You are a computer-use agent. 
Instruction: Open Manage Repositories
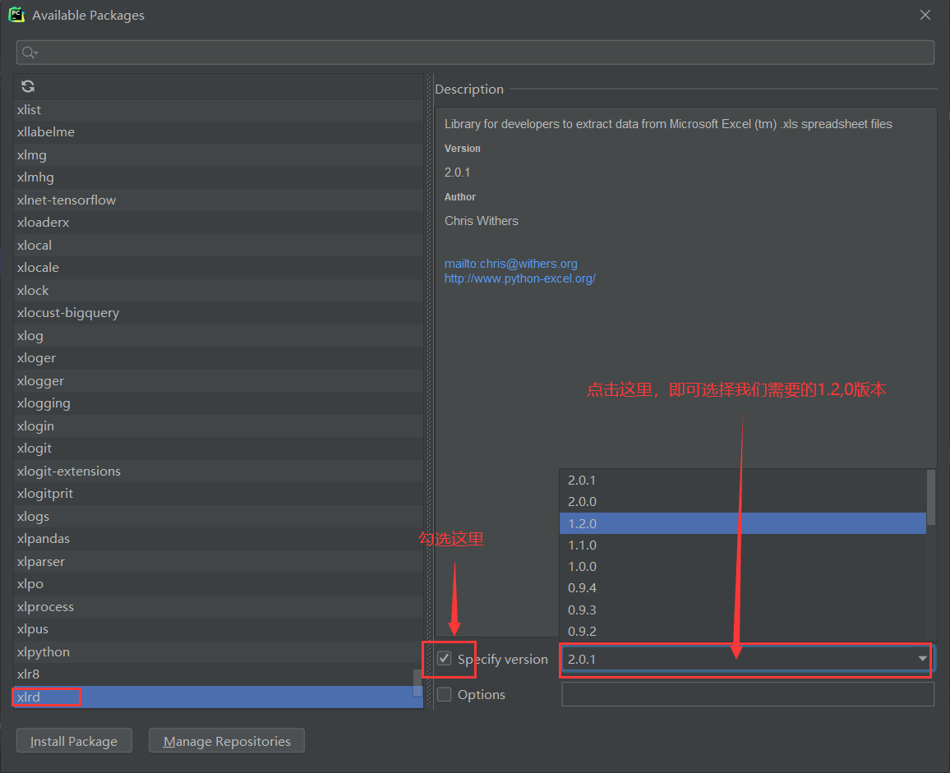tap(227, 741)
